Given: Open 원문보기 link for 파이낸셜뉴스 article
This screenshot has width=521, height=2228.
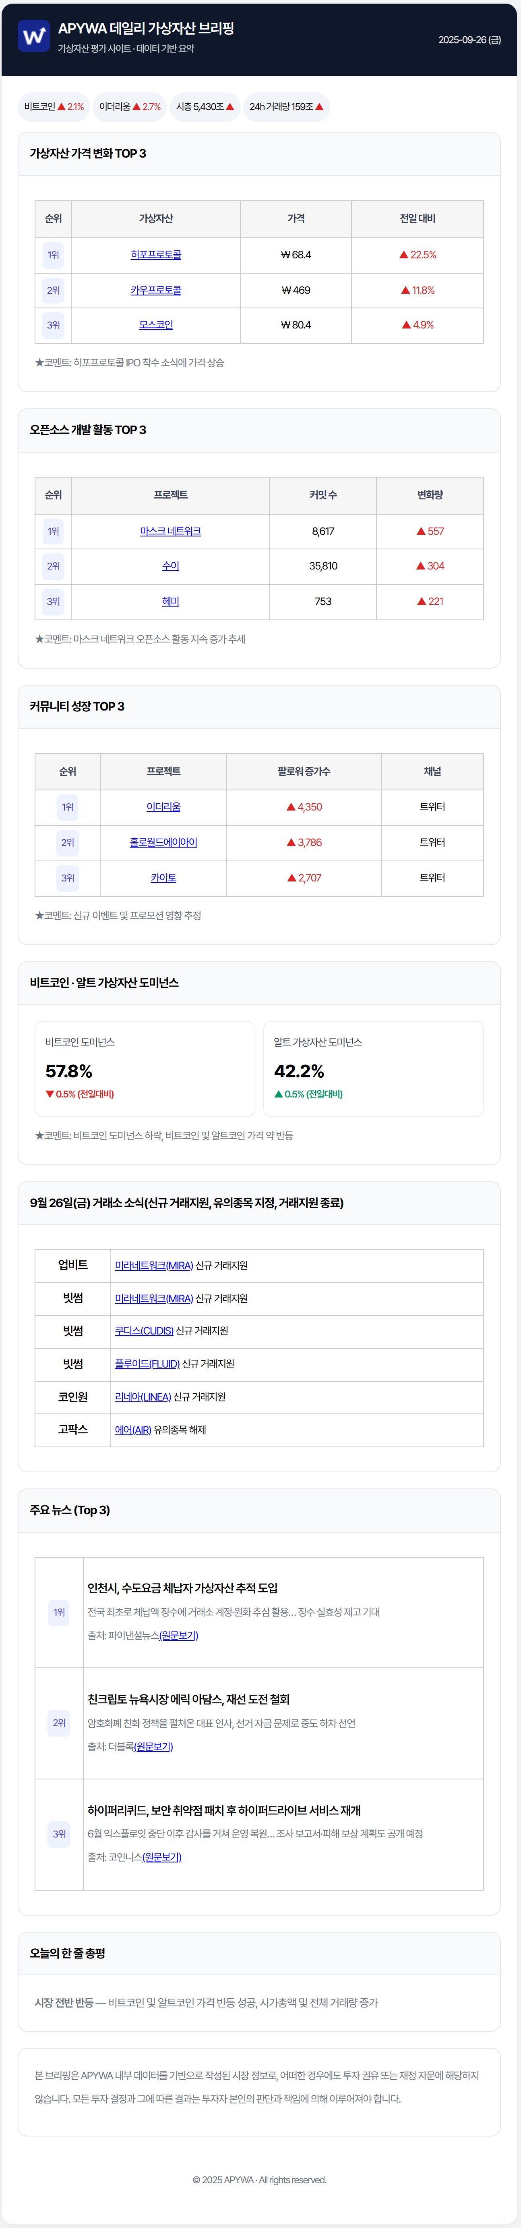Looking at the screenshot, I should [179, 1636].
